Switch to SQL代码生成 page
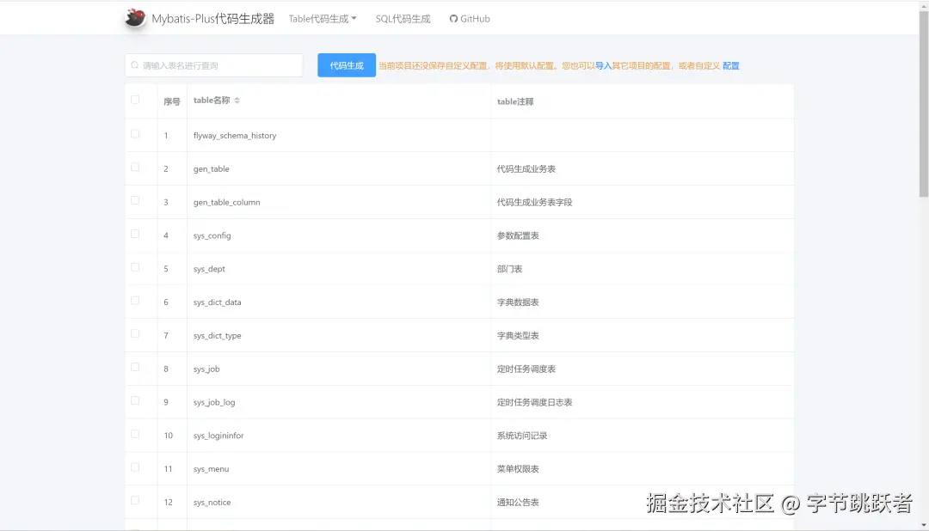The width and height of the screenshot is (929, 531). (x=403, y=18)
